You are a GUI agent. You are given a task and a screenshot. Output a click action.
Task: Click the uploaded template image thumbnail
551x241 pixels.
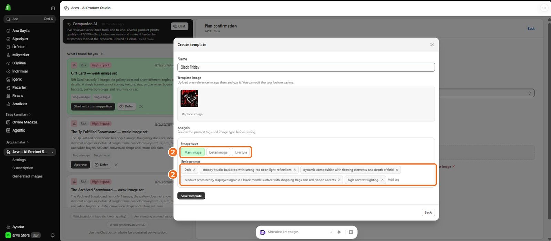(x=189, y=99)
